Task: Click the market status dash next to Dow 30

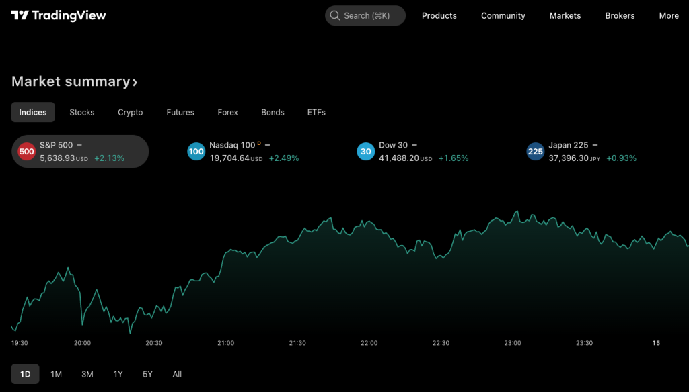Action: tap(414, 145)
